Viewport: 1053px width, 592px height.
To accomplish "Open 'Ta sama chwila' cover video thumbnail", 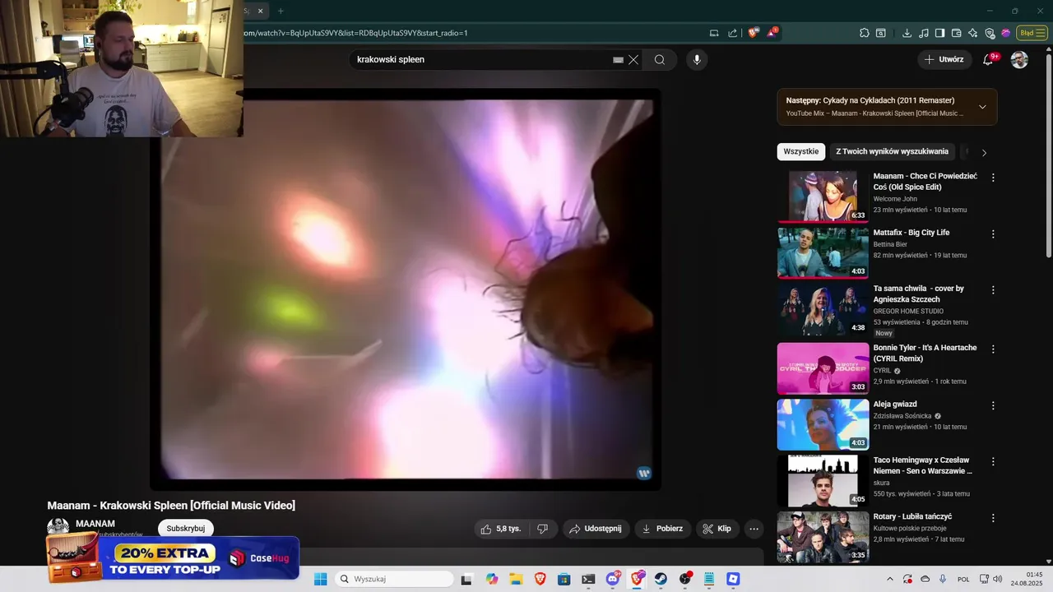I will (823, 309).
